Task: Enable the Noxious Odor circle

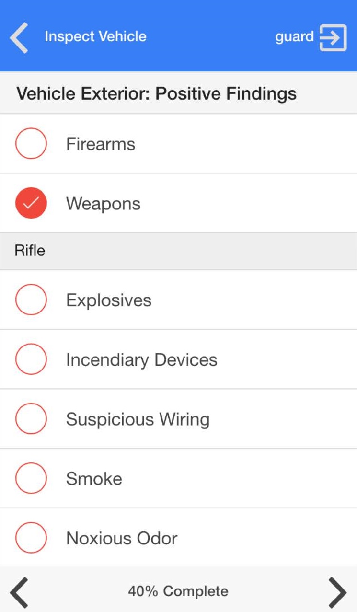Action: tap(31, 538)
